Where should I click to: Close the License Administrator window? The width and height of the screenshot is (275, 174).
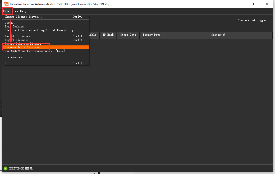(267, 4)
